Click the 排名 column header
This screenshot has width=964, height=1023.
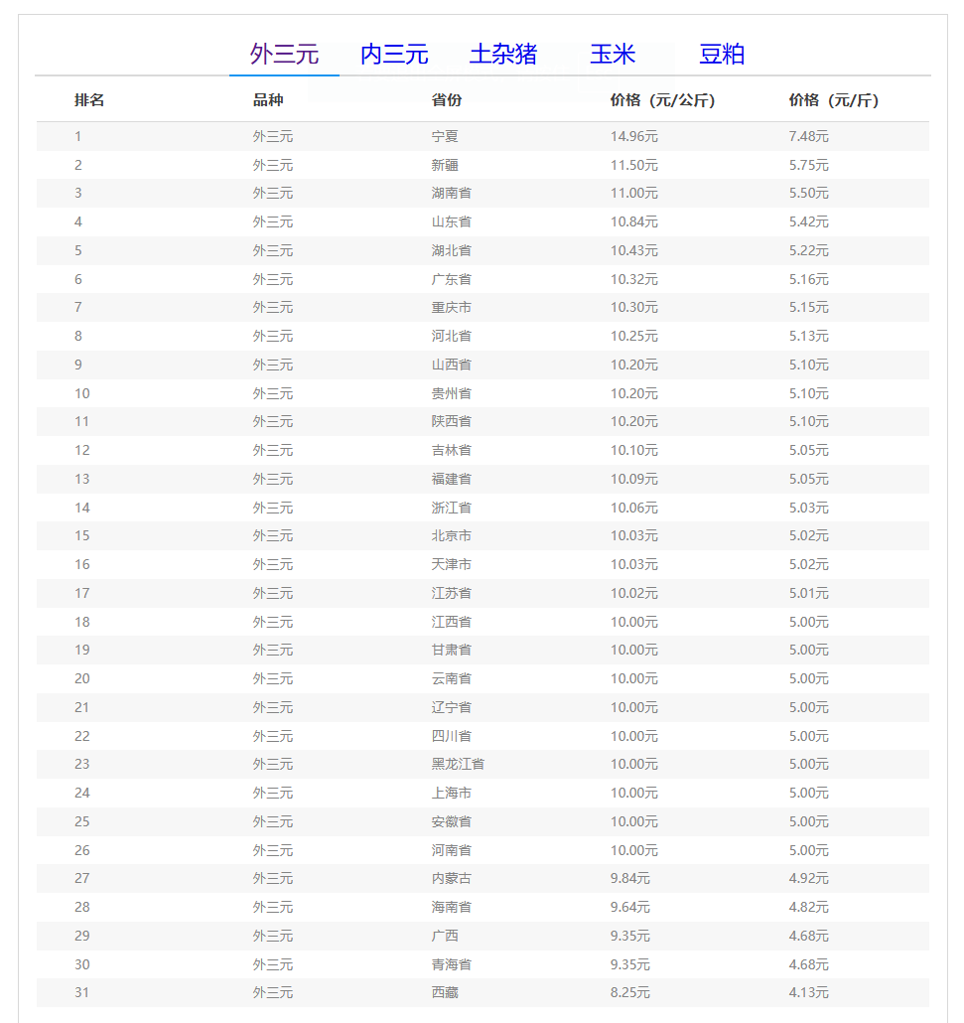click(x=89, y=100)
